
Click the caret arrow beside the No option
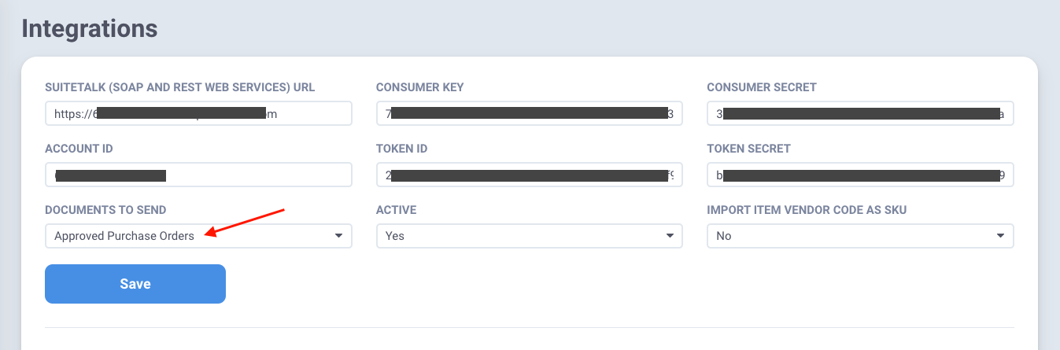pyautogui.click(x=1000, y=236)
